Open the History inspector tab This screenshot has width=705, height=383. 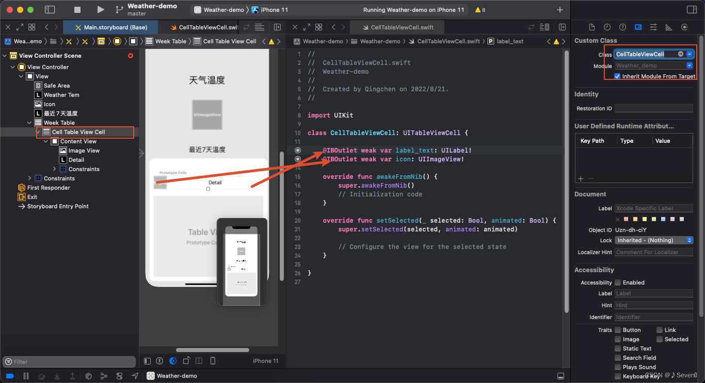tap(607, 27)
